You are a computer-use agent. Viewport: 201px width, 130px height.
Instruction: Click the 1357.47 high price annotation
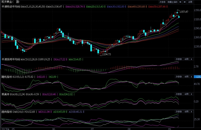pyautogui.click(x=184, y=12)
